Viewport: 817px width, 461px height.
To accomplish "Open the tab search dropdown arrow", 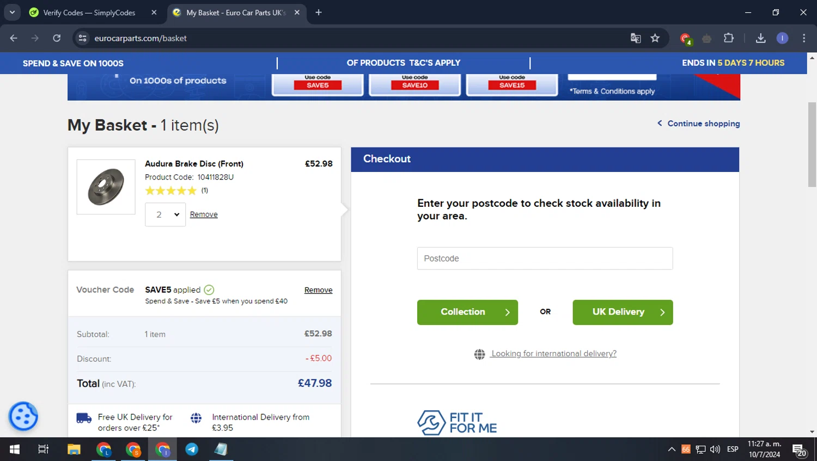I will point(12,13).
